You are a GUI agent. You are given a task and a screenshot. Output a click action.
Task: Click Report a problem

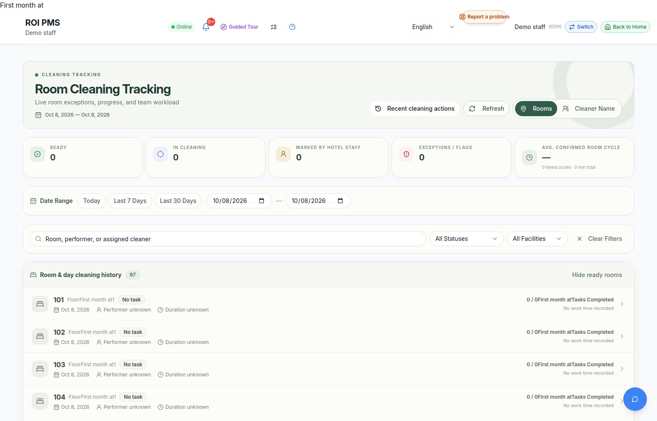[x=484, y=17]
